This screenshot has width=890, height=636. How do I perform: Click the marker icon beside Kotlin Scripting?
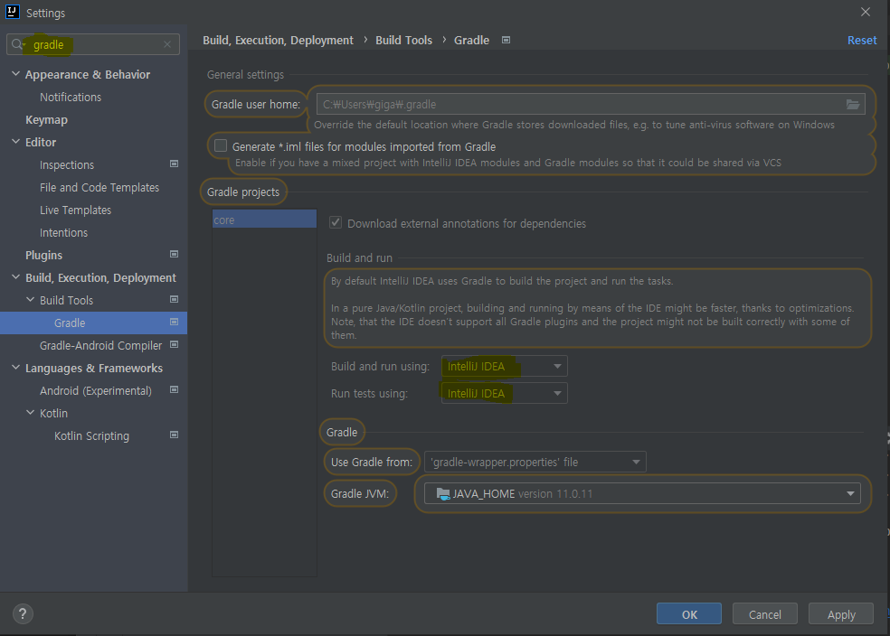pyautogui.click(x=175, y=435)
